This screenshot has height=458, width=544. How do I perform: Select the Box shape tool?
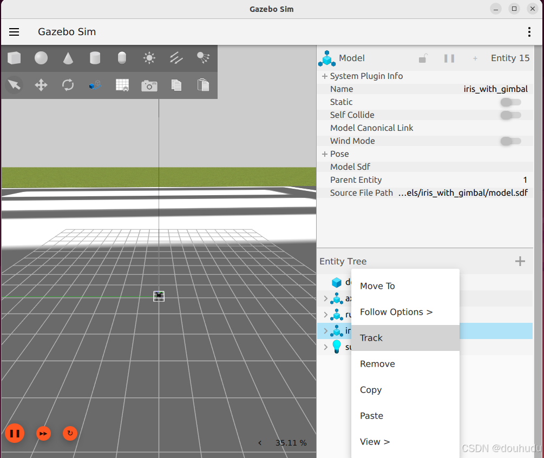14,58
